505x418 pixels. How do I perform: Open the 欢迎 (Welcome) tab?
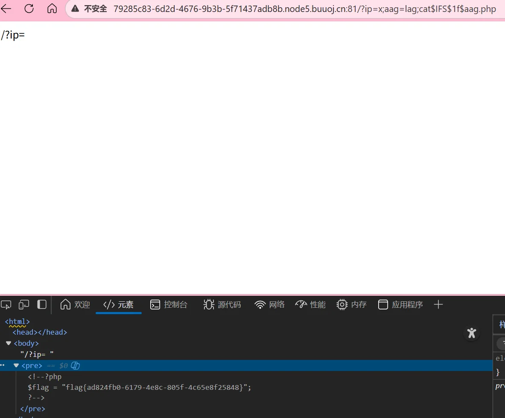click(75, 305)
